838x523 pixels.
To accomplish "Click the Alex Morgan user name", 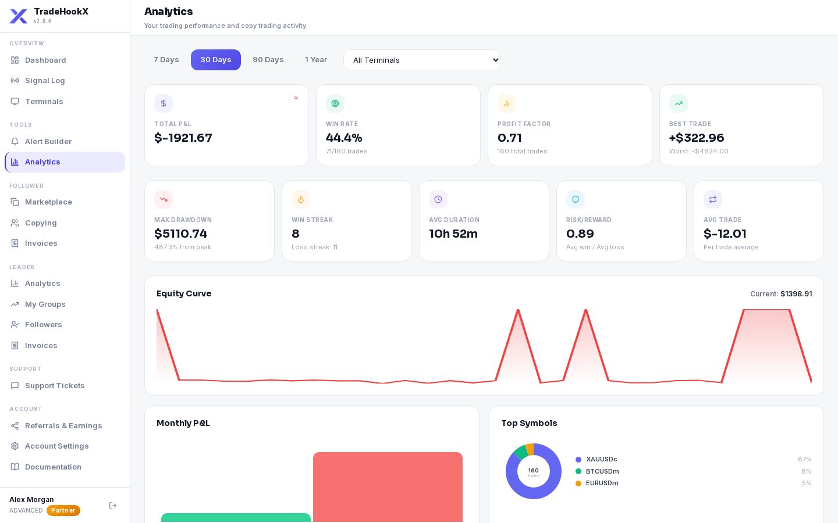I will point(31,500).
